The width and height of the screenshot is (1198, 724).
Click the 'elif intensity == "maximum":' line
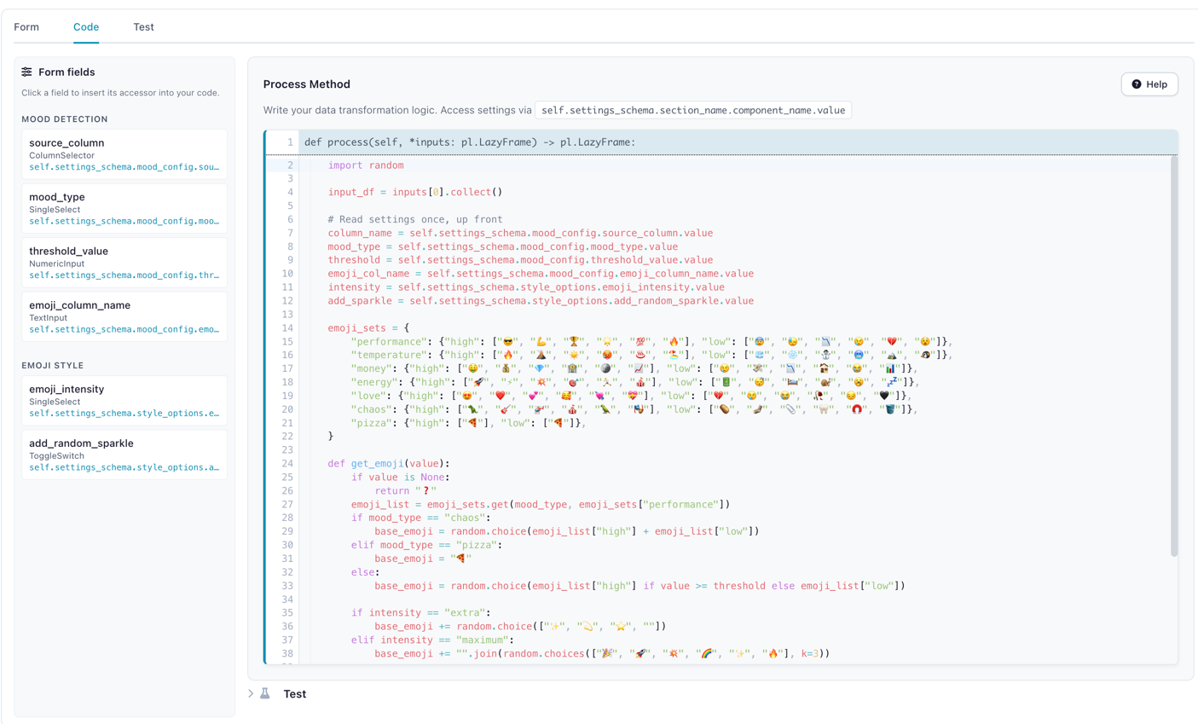tap(432, 640)
